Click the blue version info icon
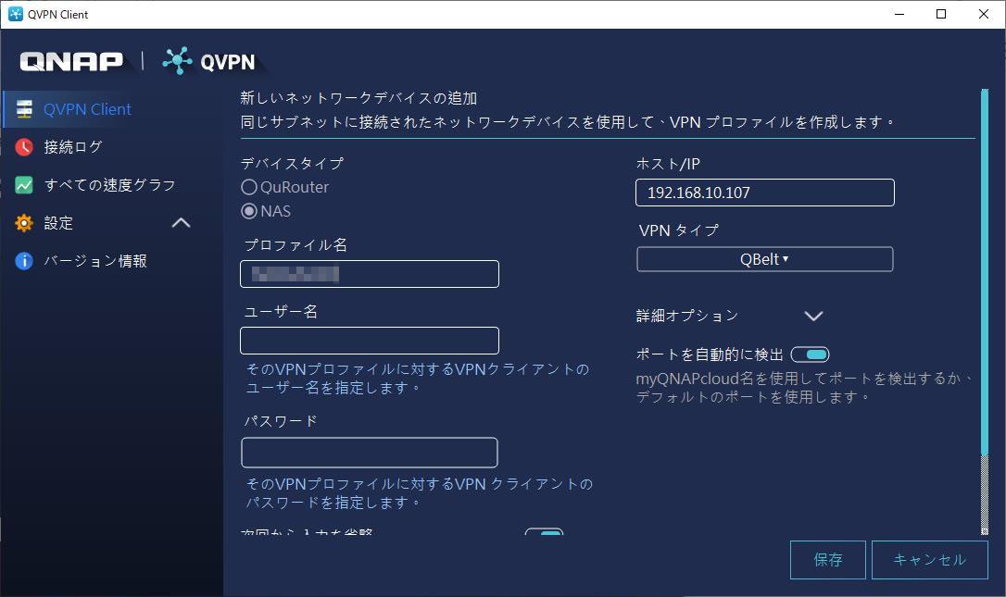Viewport: 1006px width, 597px height. tap(25, 261)
